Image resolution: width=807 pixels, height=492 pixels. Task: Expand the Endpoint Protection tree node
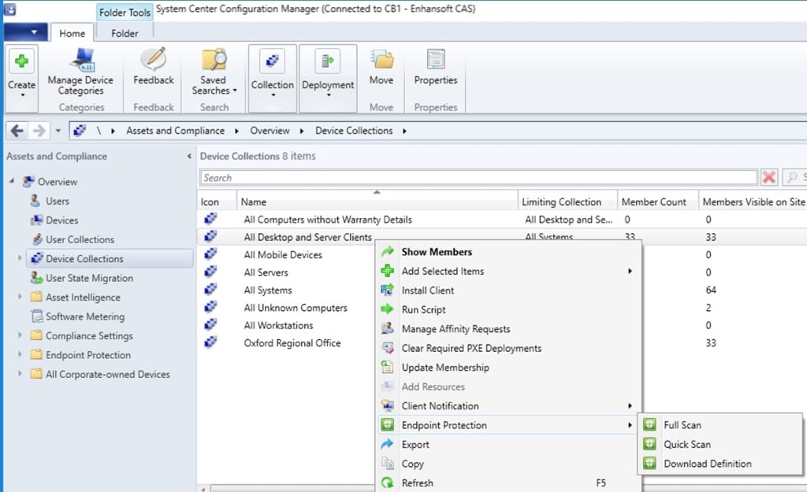[x=20, y=355]
